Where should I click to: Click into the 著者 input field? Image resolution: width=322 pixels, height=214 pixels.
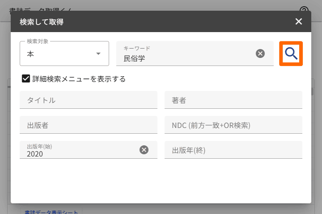click(x=233, y=100)
